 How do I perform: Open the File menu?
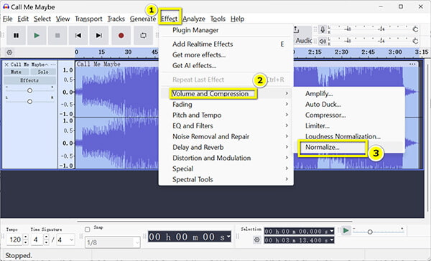point(7,19)
